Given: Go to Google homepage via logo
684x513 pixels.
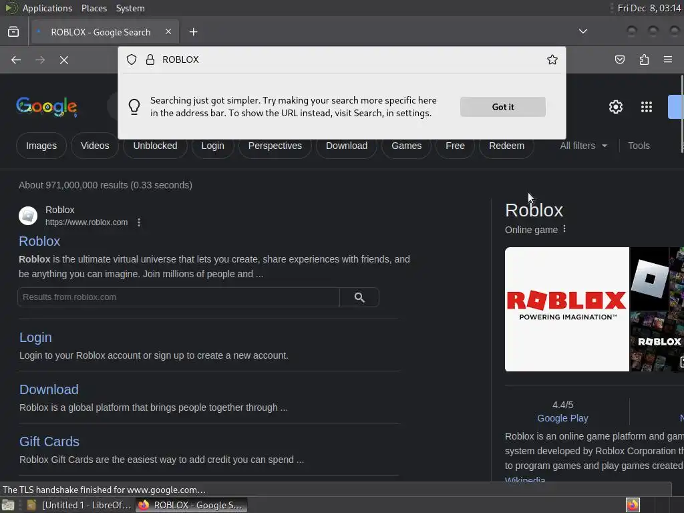Looking at the screenshot, I should [x=47, y=107].
